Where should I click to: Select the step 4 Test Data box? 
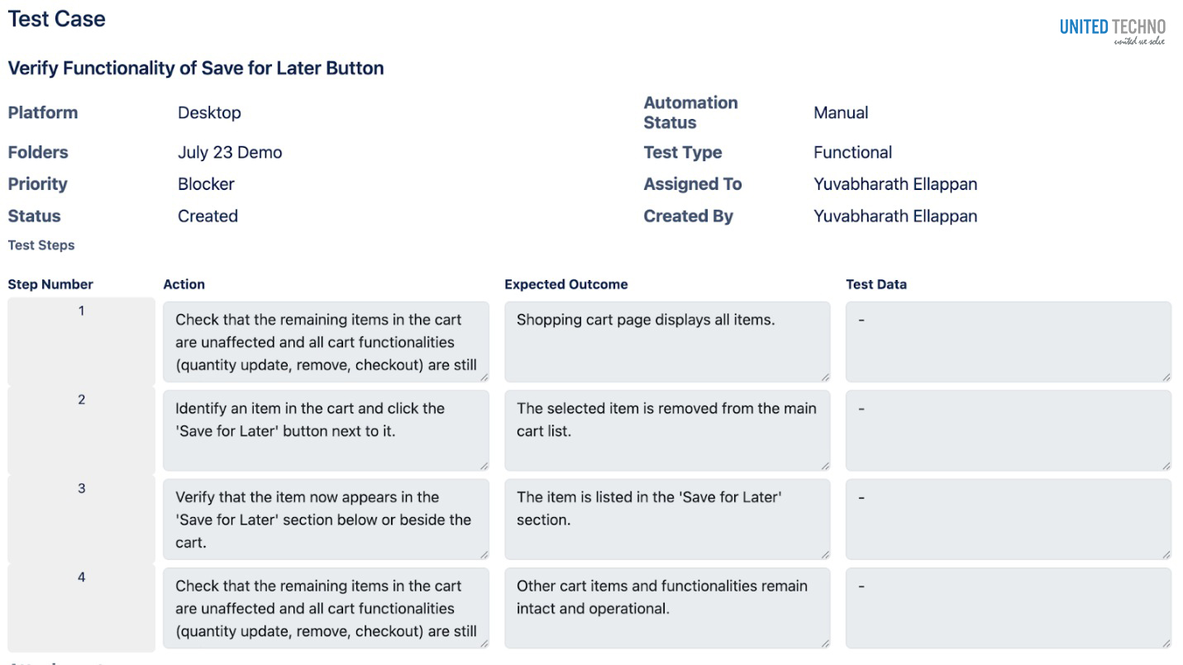click(x=1008, y=607)
